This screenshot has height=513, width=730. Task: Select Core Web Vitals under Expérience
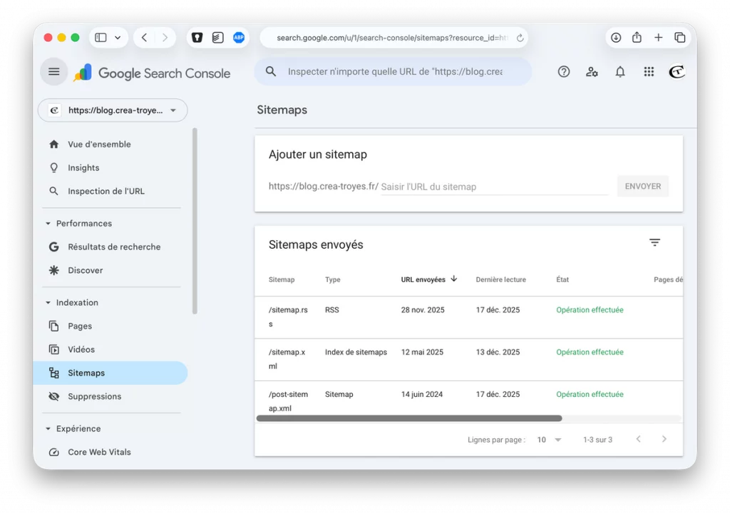98,452
